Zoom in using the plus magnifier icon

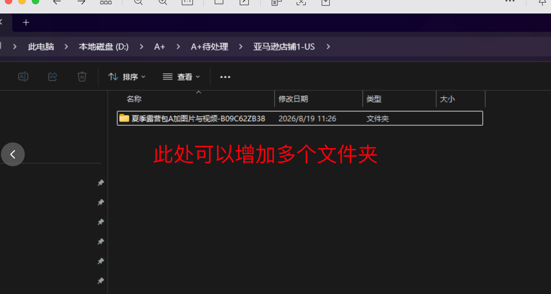coord(163,2)
